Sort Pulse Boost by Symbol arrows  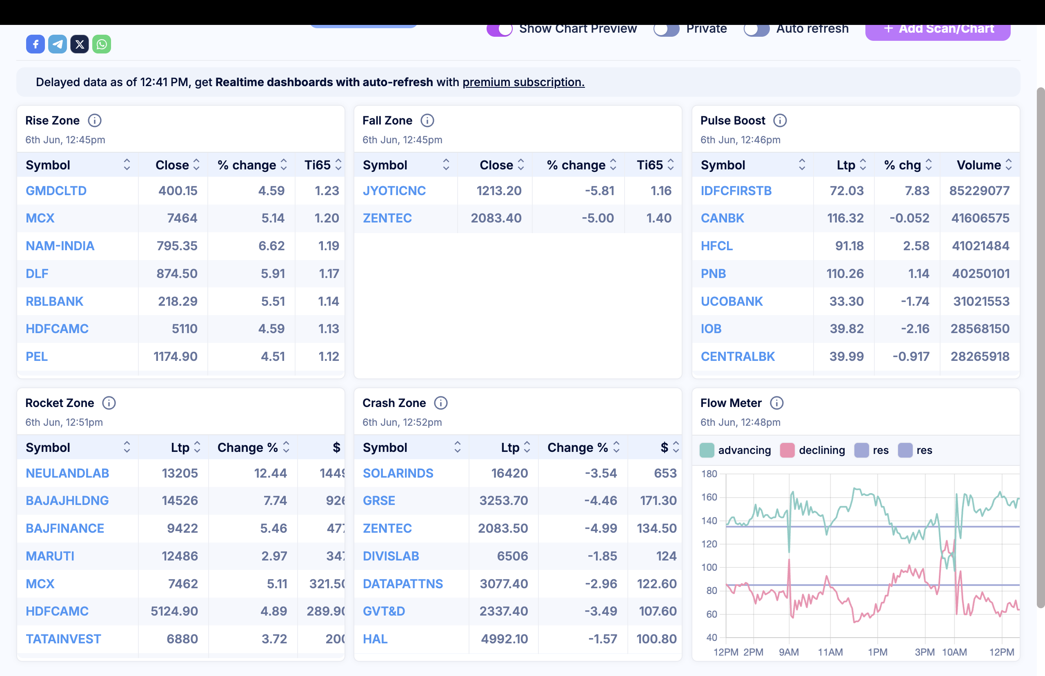802,165
